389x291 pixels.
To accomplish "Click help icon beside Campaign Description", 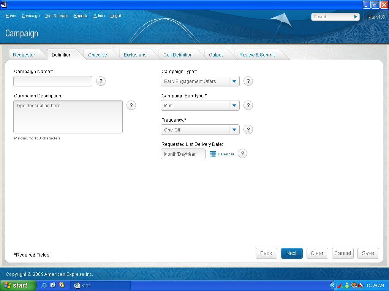I will (131, 105).
